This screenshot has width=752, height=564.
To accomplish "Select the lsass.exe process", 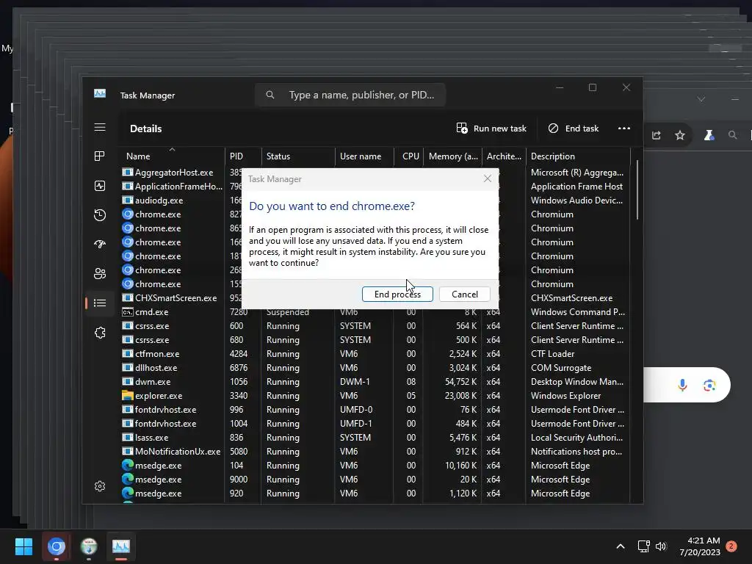I will point(374,438).
